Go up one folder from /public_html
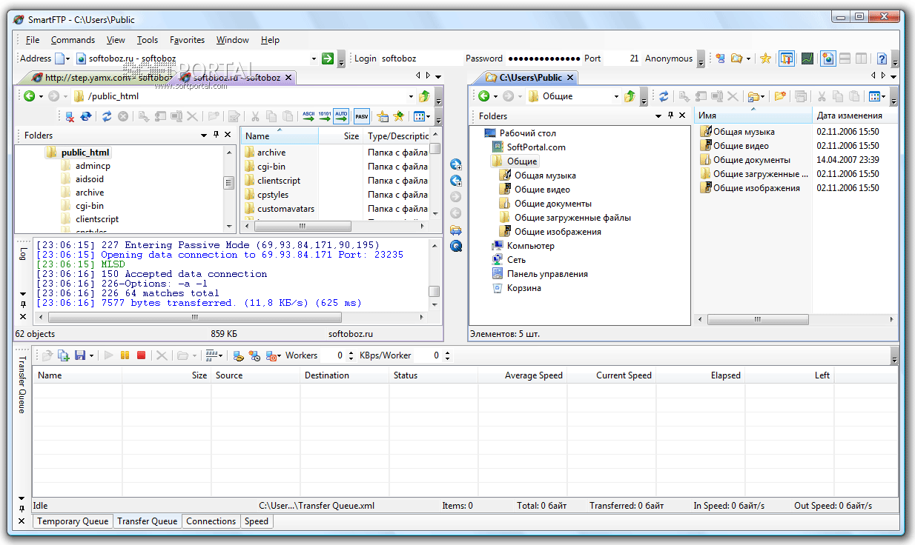This screenshot has height=545, width=915. tap(424, 96)
